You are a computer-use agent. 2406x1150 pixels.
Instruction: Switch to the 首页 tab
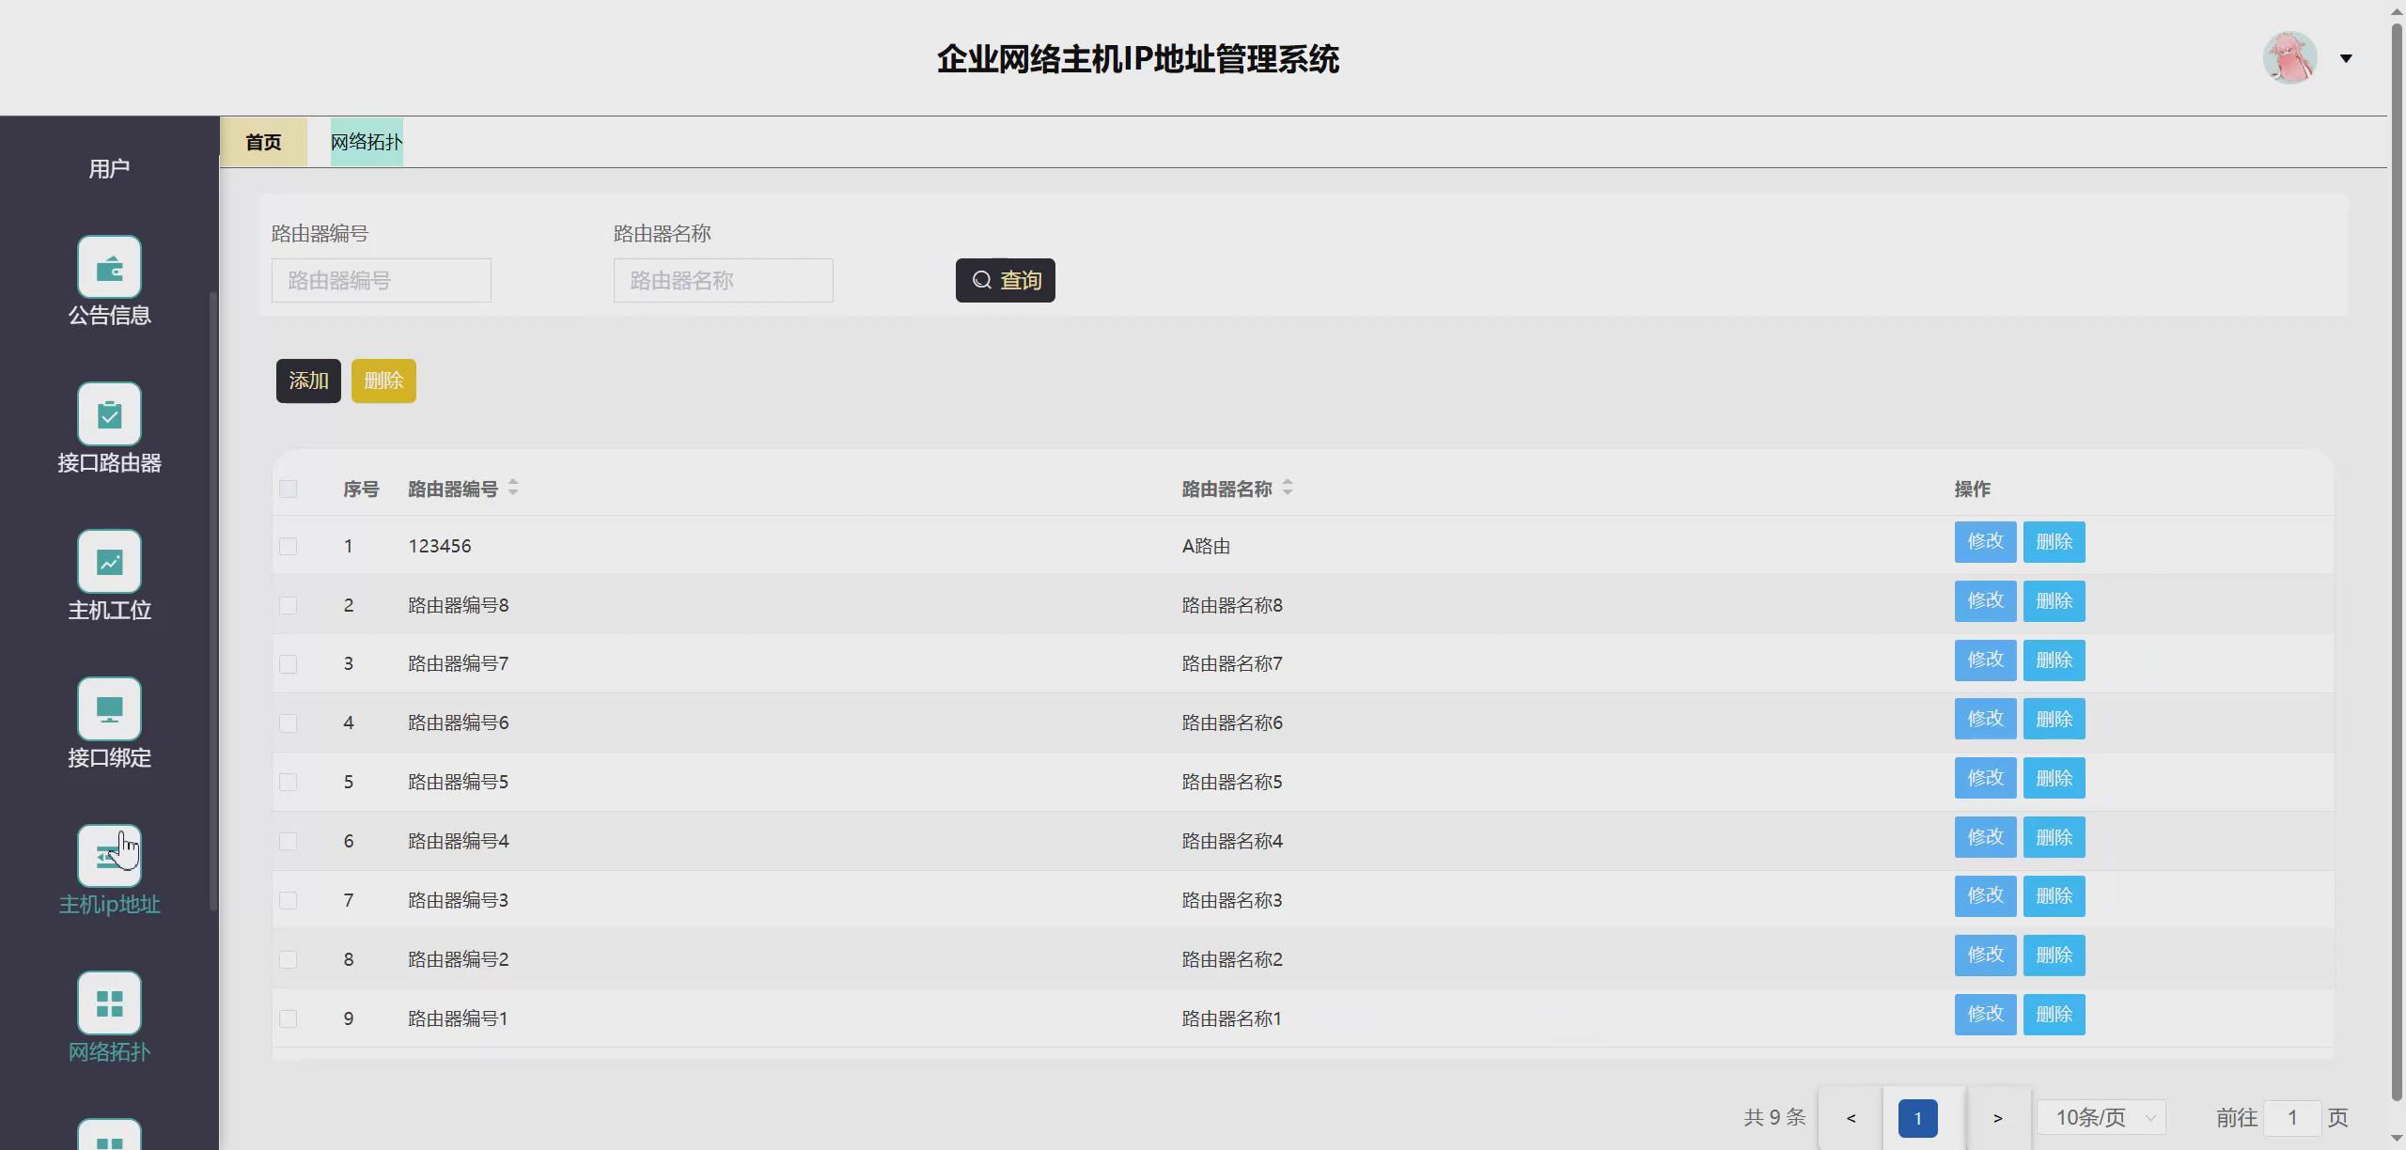(263, 143)
